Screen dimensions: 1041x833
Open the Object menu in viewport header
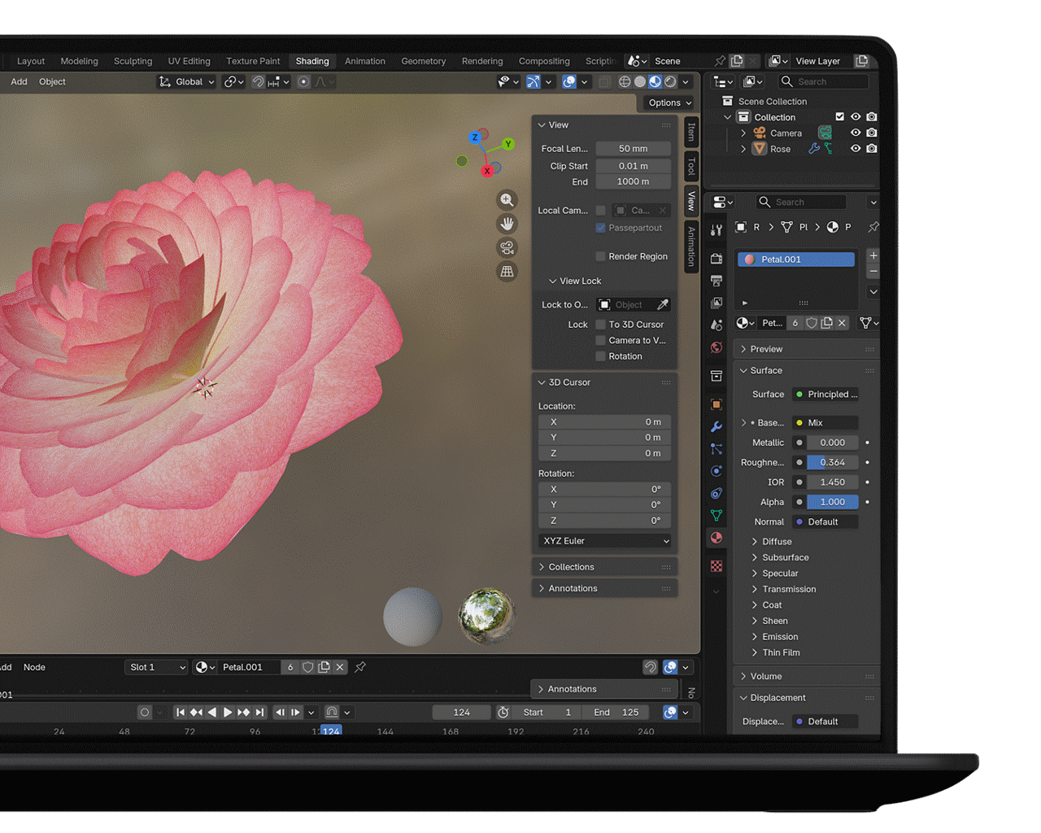(x=52, y=81)
